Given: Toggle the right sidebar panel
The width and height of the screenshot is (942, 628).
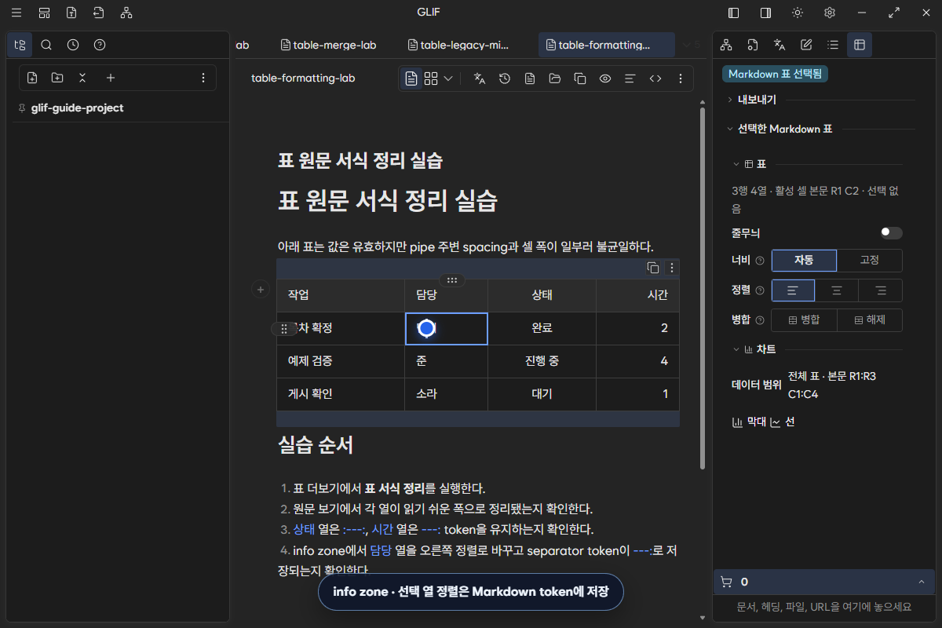Looking at the screenshot, I should pyautogui.click(x=765, y=13).
